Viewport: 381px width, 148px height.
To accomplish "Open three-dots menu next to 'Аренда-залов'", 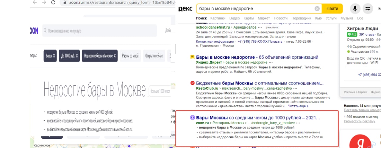I will tap(260, 27).
